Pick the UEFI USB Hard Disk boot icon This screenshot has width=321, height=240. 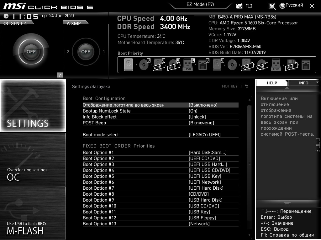point(159,65)
